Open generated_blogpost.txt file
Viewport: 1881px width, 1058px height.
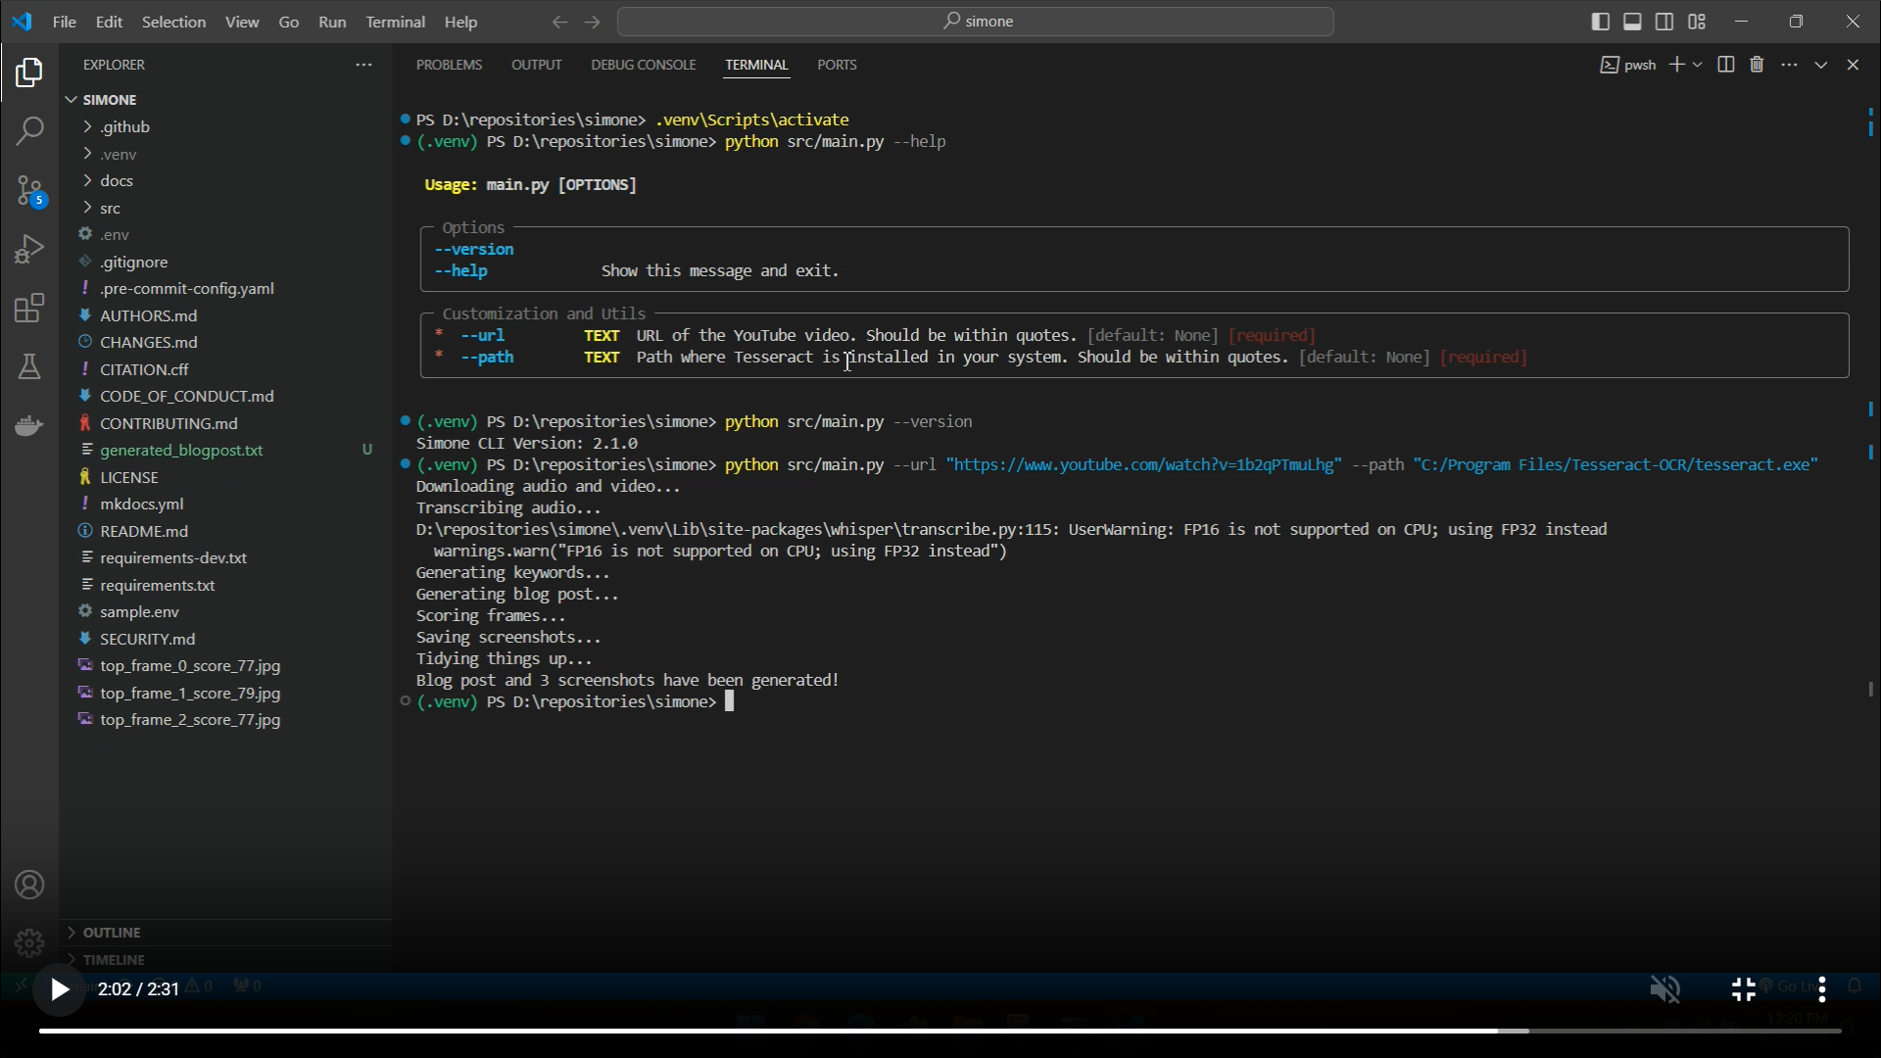point(181,450)
